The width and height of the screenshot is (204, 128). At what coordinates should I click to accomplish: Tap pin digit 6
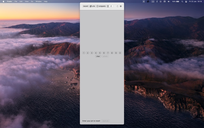click(x=104, y=53)
